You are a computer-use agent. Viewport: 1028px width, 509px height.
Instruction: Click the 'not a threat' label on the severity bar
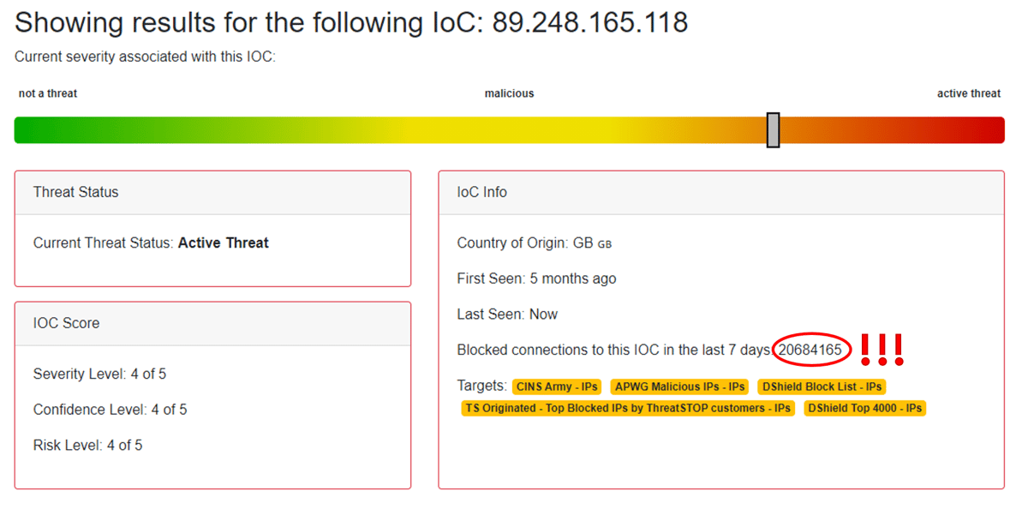(x=47, y=93)
